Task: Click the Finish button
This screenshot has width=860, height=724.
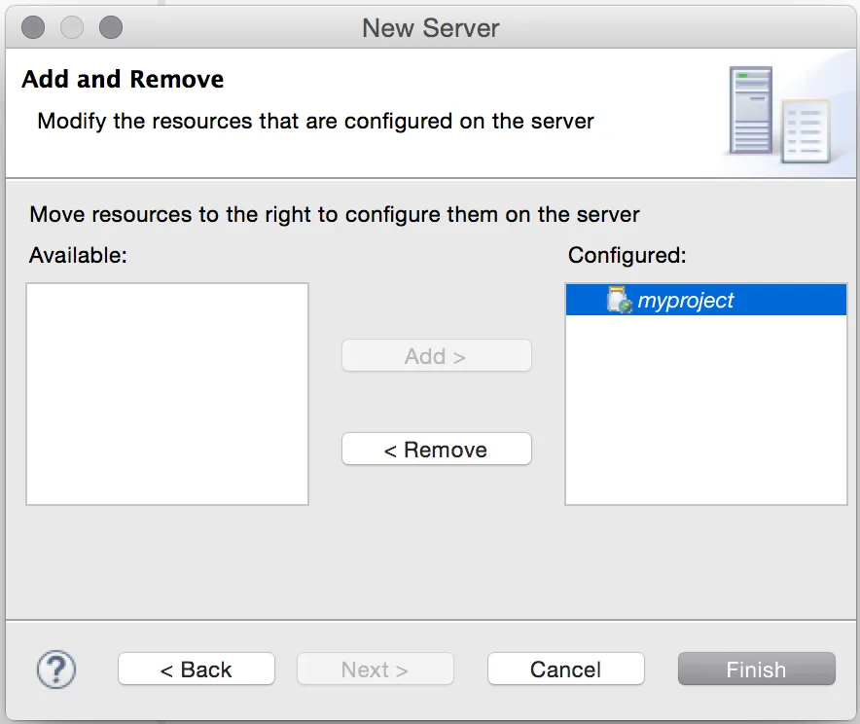Action: [756, 669]
